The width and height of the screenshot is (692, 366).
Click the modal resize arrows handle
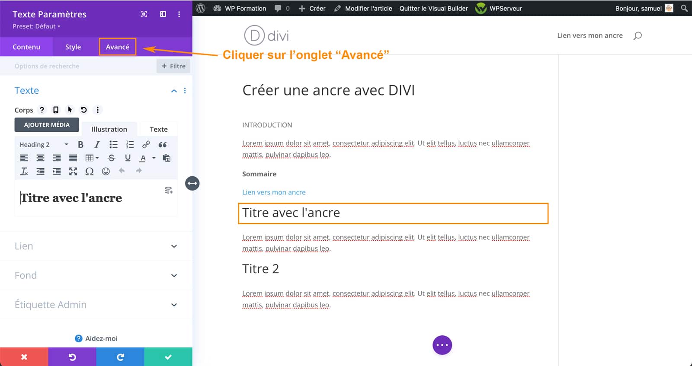coord(192,184)
